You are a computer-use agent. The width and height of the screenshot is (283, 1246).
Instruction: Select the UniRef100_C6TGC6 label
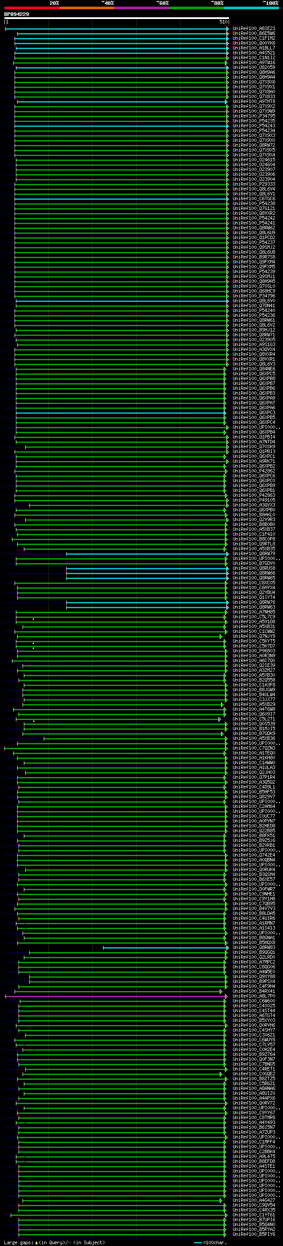(x=253, y=199)
